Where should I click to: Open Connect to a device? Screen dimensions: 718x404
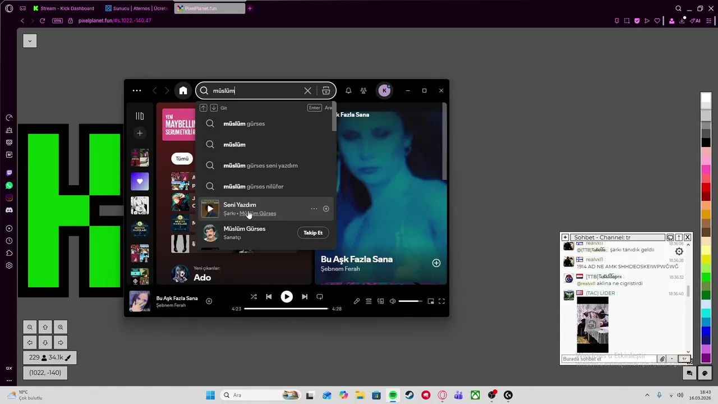coord(381,301)
